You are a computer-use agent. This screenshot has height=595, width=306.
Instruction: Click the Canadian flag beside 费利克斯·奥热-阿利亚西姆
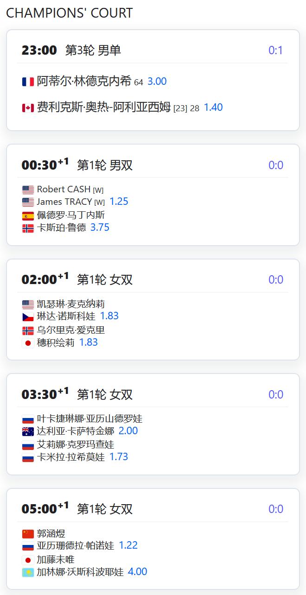[x=28, y=108]
